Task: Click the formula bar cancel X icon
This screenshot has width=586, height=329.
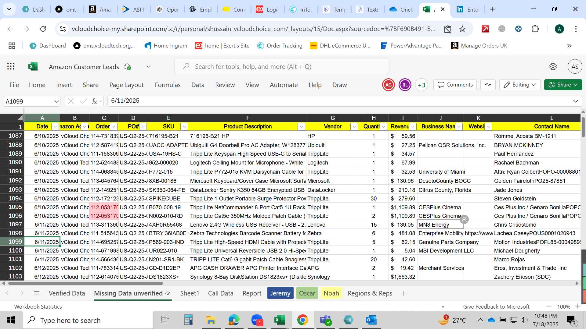Action: (x=71, y=101)
